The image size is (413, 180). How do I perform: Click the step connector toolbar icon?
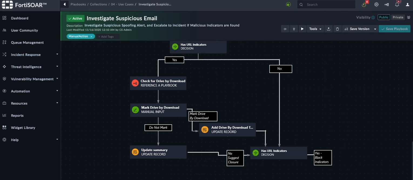tap(285, 29)
